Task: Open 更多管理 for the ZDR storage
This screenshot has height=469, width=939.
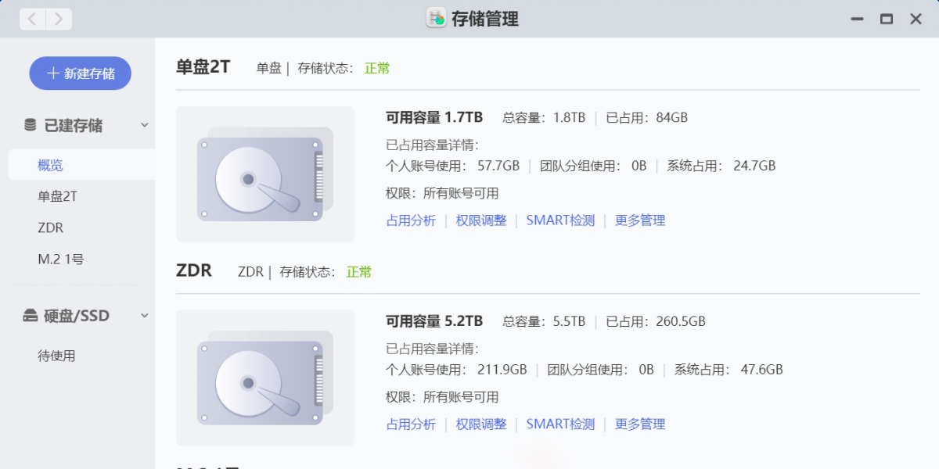Action: pos(640,424)
